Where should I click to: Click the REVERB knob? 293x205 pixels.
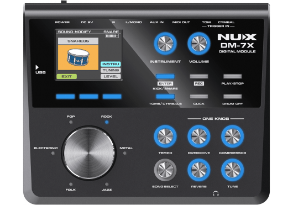[x=199, y=170]
